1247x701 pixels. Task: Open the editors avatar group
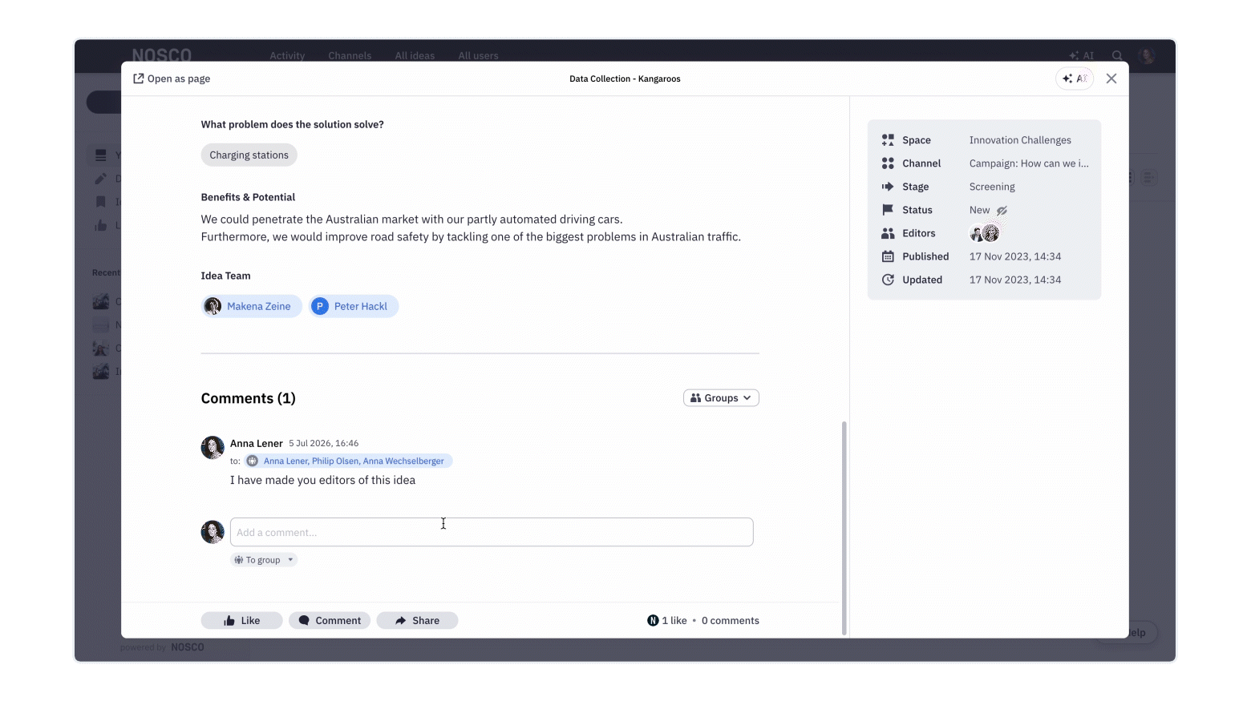click(985, 233)
